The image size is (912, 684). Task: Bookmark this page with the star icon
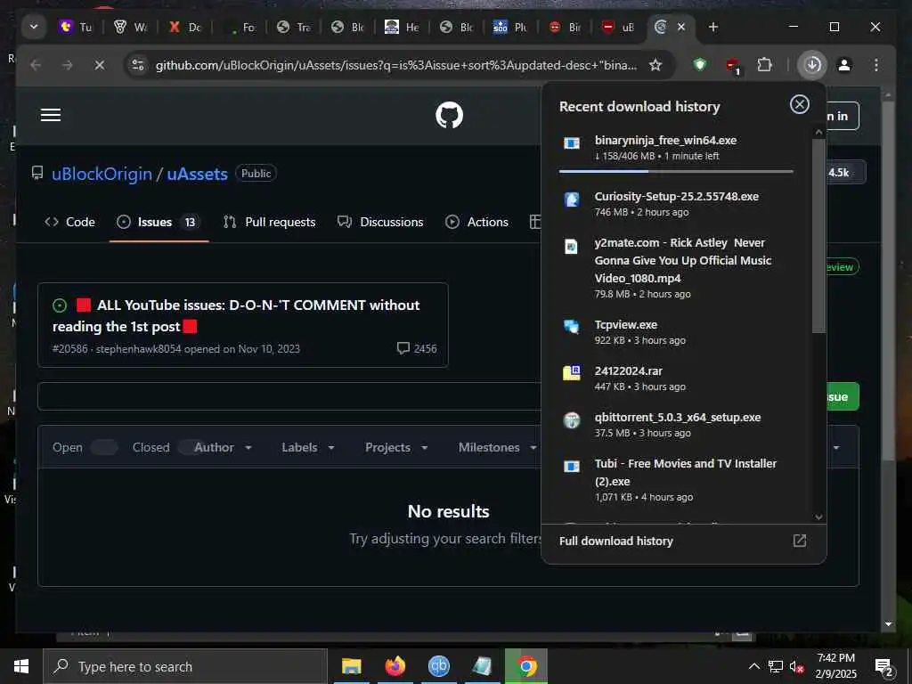[655, 64]
